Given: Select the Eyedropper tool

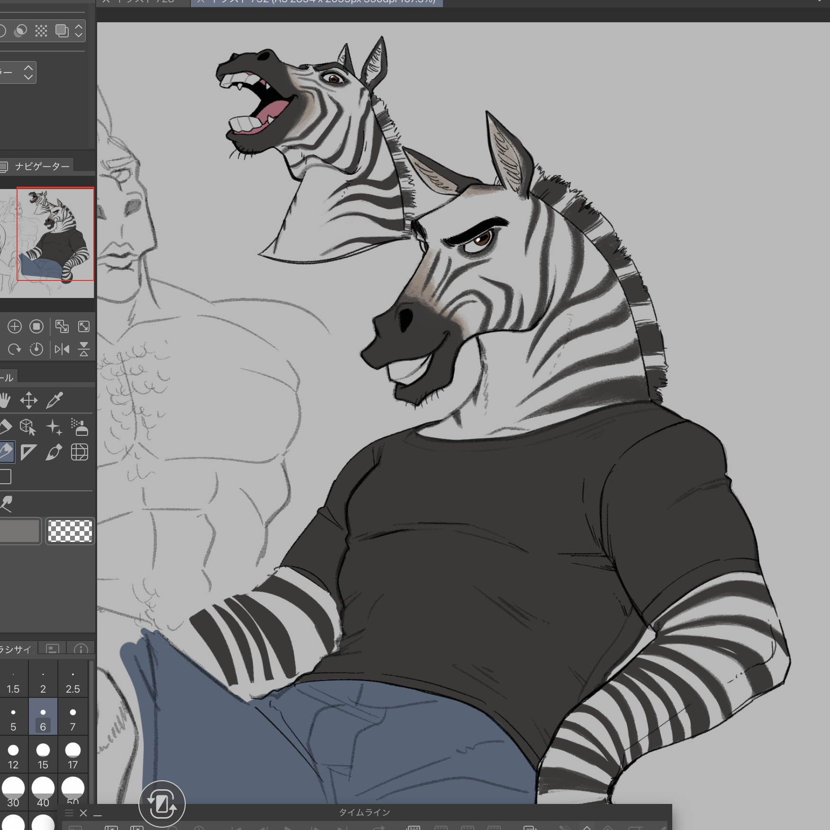Looking at the screenshot, I should click(x=54, y=400).
